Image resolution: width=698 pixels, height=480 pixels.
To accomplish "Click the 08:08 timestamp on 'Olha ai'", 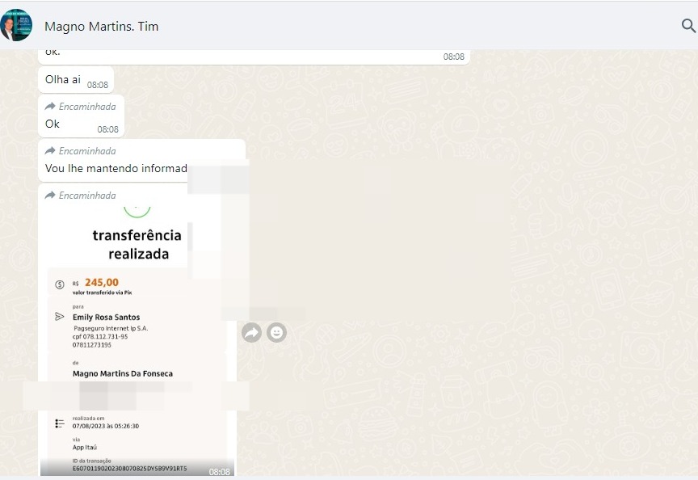I will 98,85.
